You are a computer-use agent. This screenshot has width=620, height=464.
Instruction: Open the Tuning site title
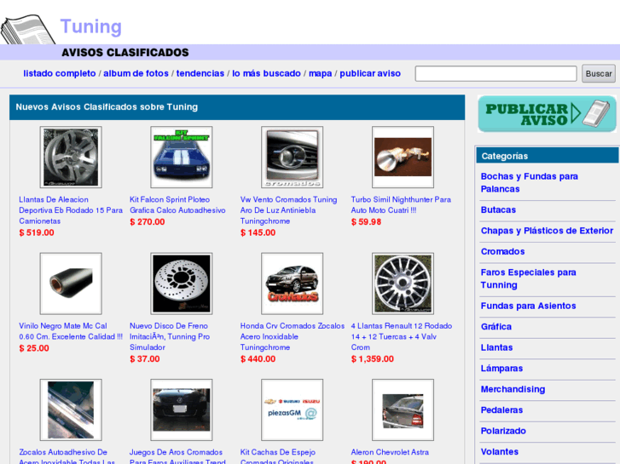coord(90,27)
